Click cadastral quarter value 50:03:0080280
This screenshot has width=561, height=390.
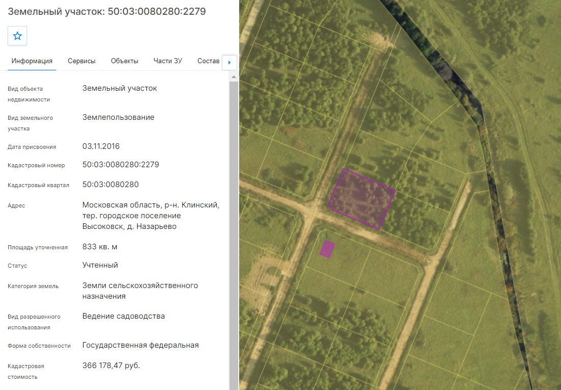[111, 185]
